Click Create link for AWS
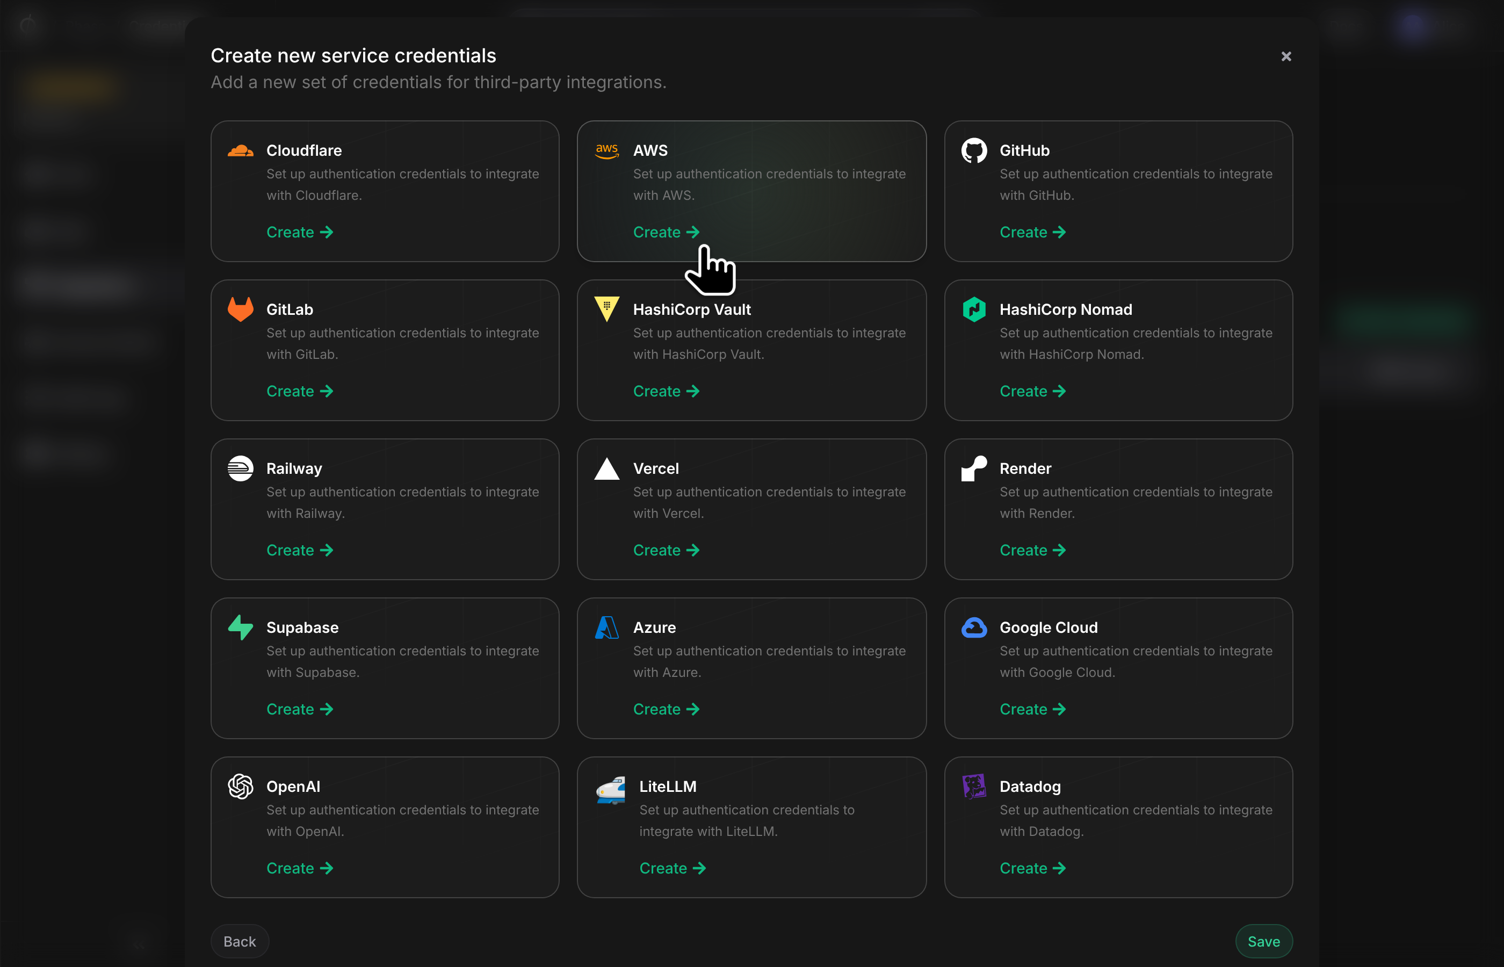 coord(666,232)
